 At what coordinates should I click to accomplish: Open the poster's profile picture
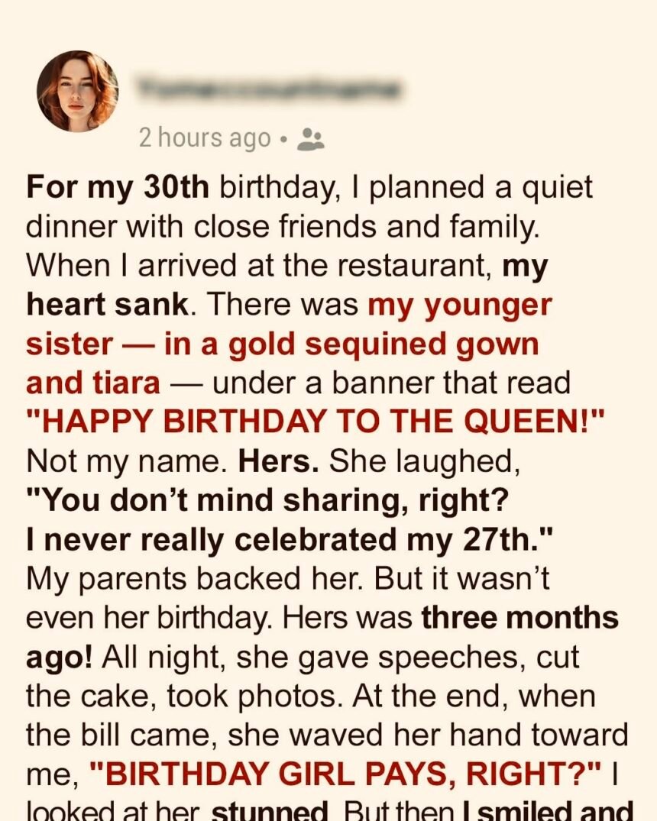(77, 92)
